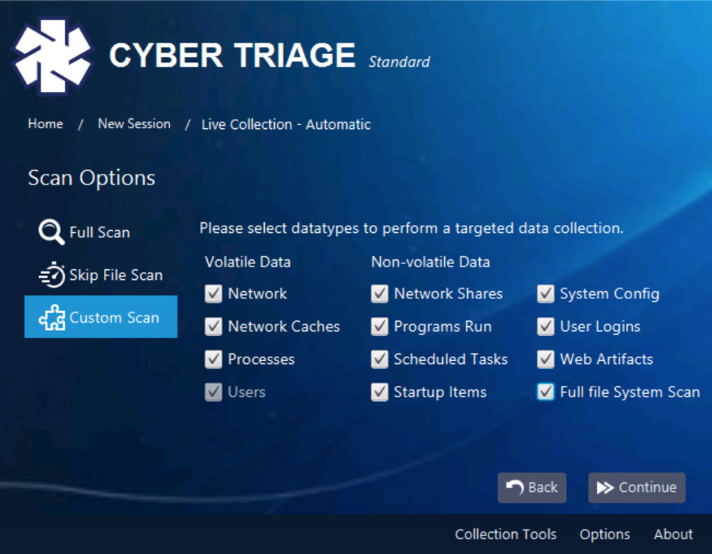This screenshot has height=554, width=712.
Task: Open New Session breadcrumb link
Action: click(135, 123)
